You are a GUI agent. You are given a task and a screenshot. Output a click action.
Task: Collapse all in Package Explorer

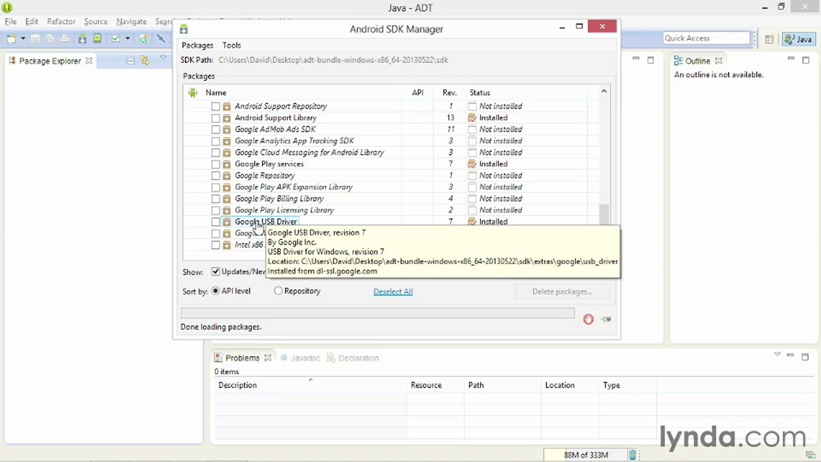tap(130, 61)
